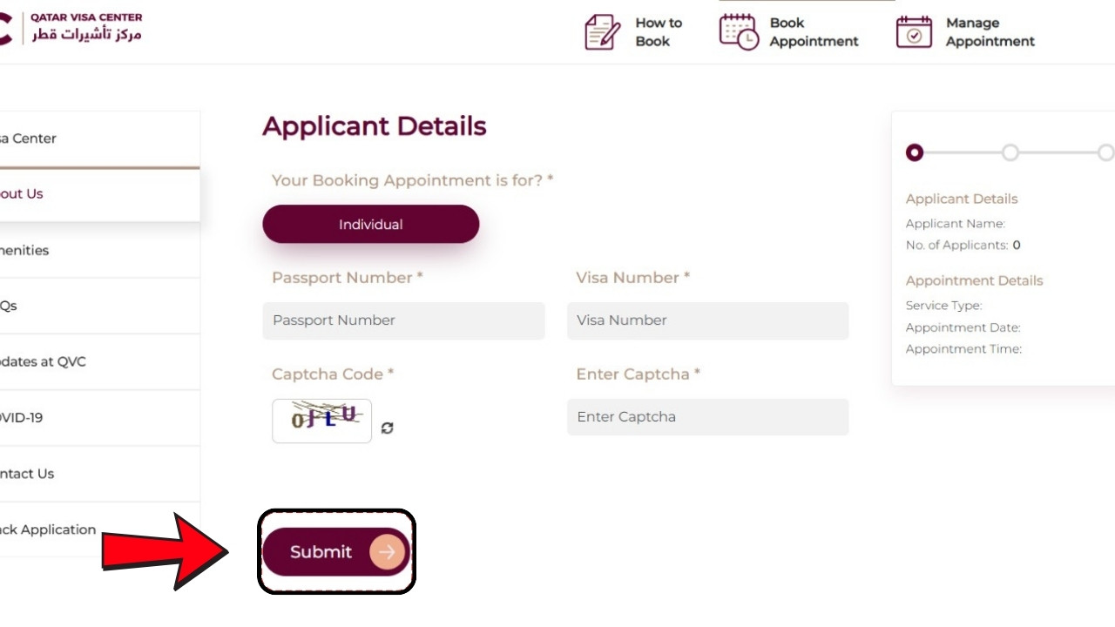Click the arrow icon on Submit

387,551
